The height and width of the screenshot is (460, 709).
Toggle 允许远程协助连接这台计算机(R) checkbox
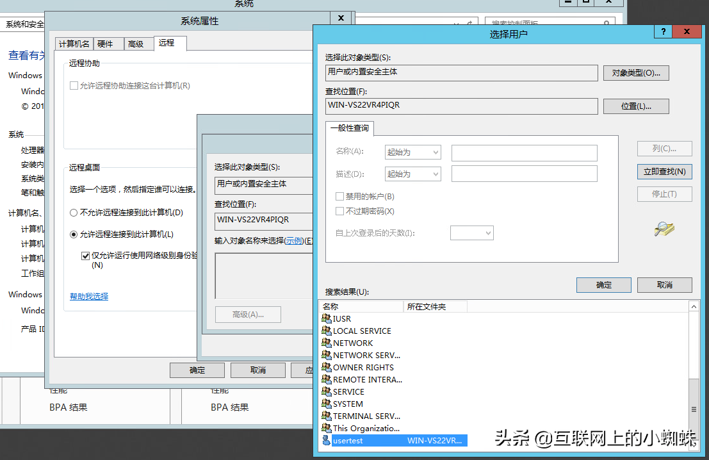[x=74, y=85]
